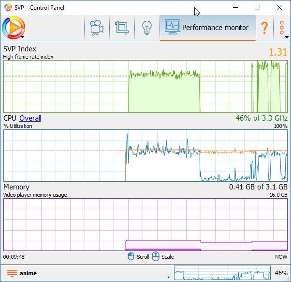Click the SVP title bar app icon
This screenshot has width=291, height=282.
(x=7, y=7)
